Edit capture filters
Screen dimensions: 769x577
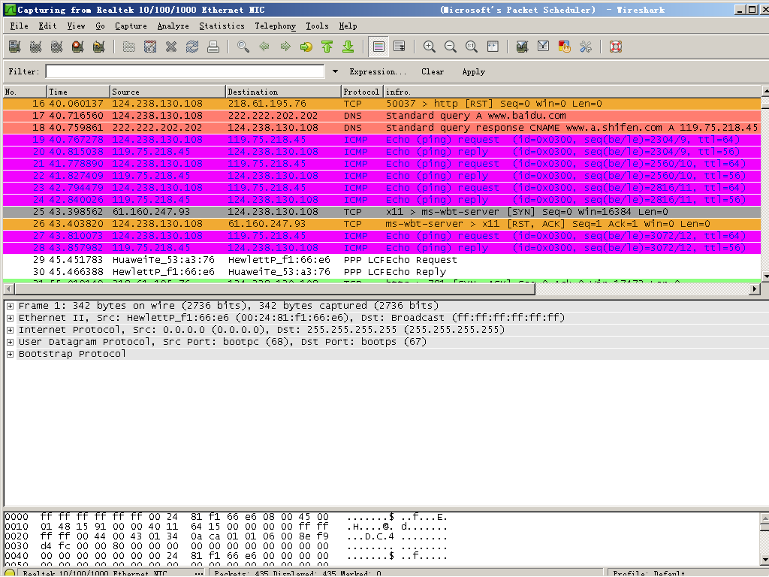pyautogui.click(x=523, y=47)
